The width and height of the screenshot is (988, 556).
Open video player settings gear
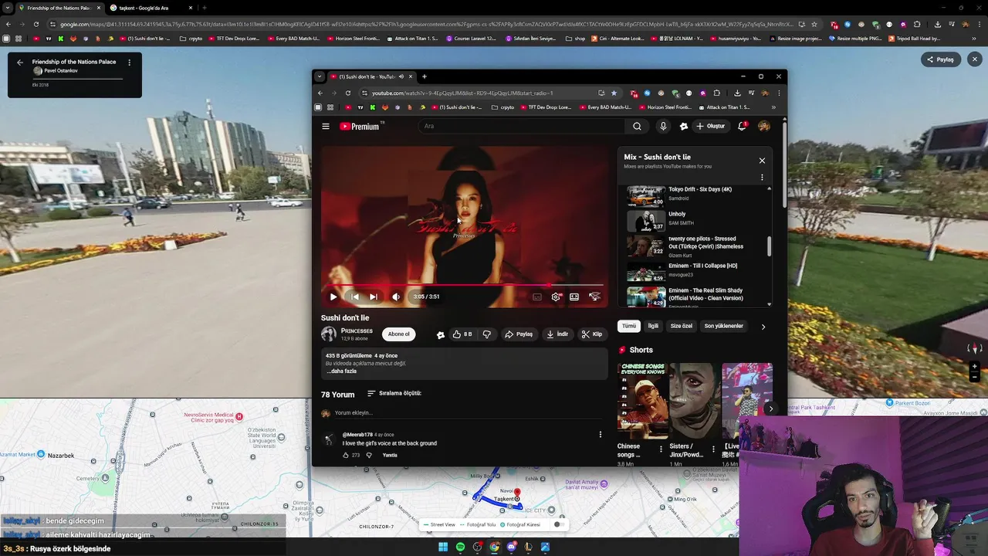coord(556,297)
